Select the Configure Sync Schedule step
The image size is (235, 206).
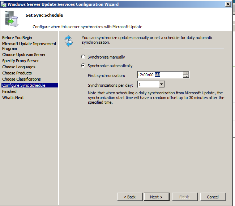[x=30, y=85]
